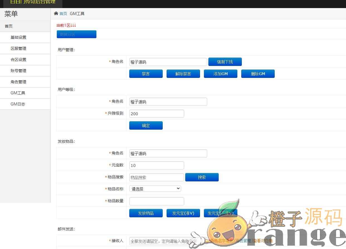Screen dimensions: 346x249
Task: Open GM日志 menu entry
Action: coord(18,104)
